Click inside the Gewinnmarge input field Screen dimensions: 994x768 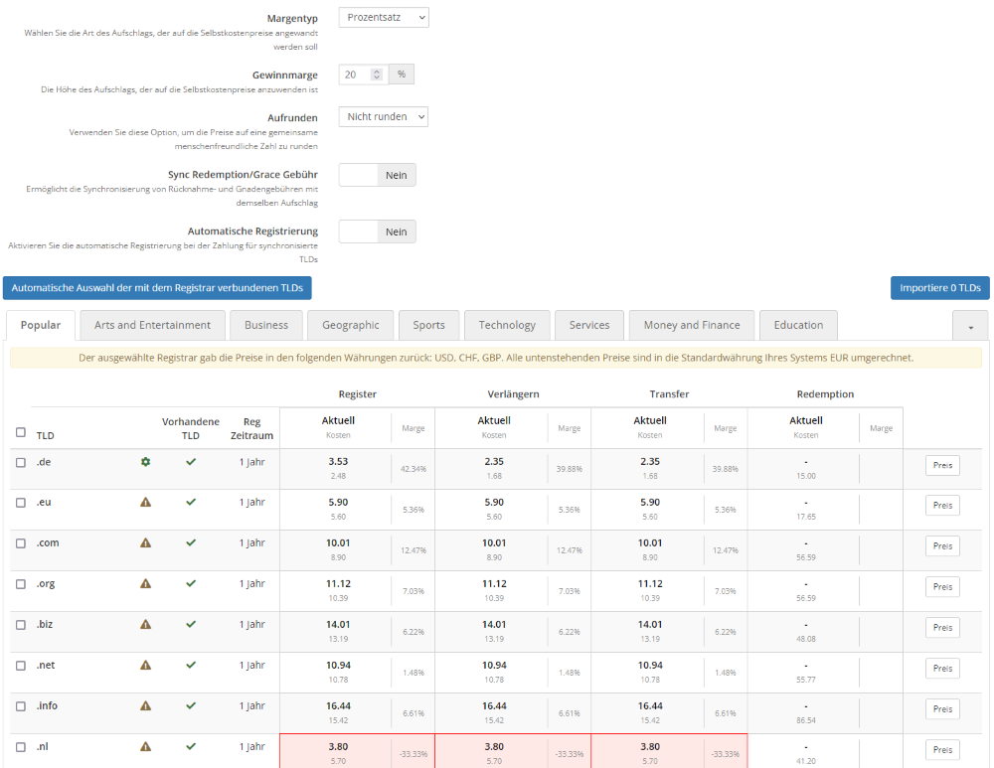(x=353, y=74)
